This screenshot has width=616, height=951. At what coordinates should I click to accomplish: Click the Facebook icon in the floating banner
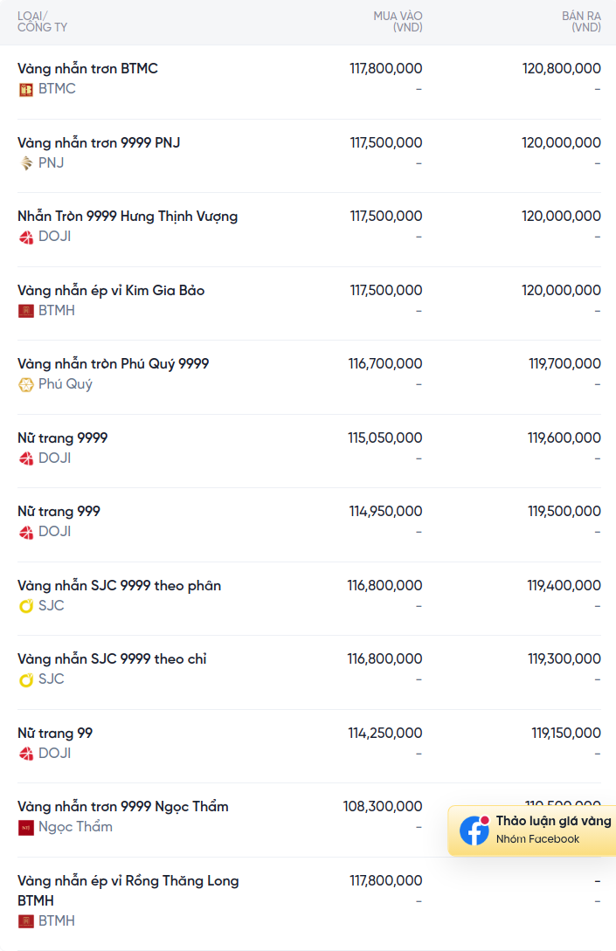(x=474, y=830)
